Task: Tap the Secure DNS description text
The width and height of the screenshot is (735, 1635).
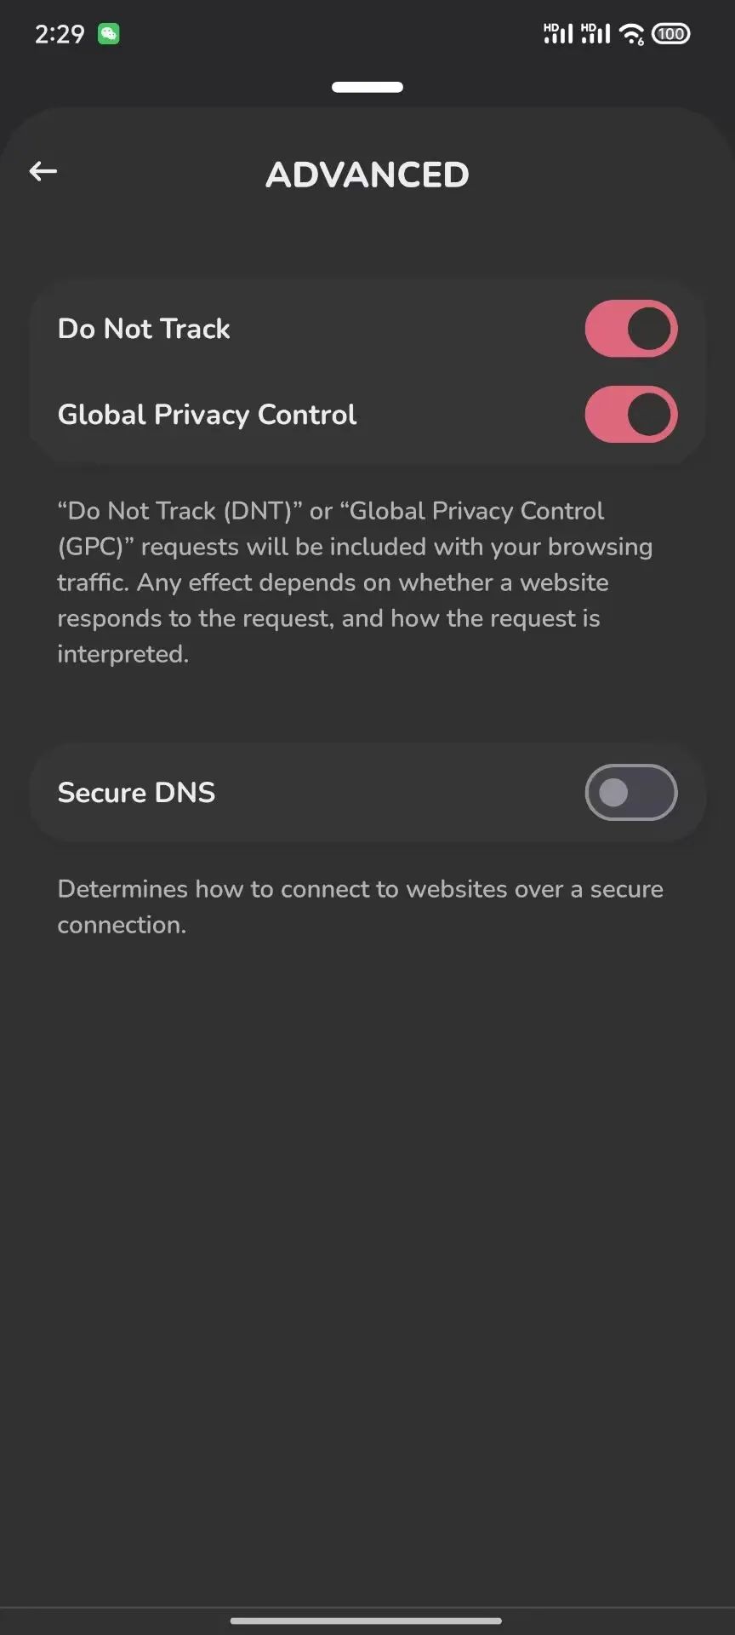Action: (360, 906)
